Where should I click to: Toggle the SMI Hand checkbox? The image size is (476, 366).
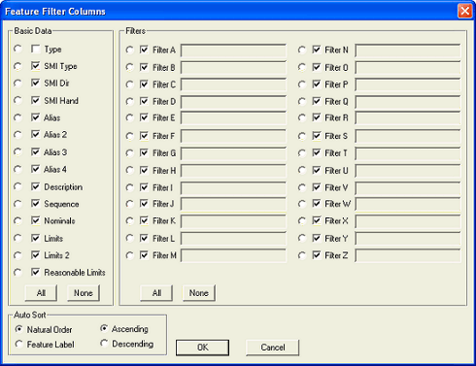pos(35,100)
